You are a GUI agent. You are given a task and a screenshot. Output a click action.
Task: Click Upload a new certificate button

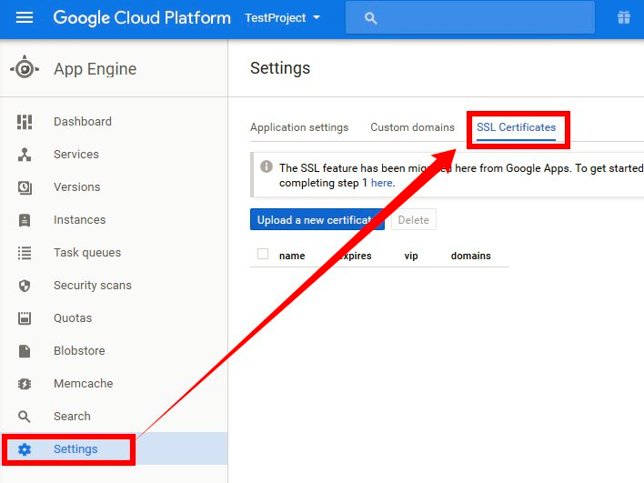coord(316,220)
